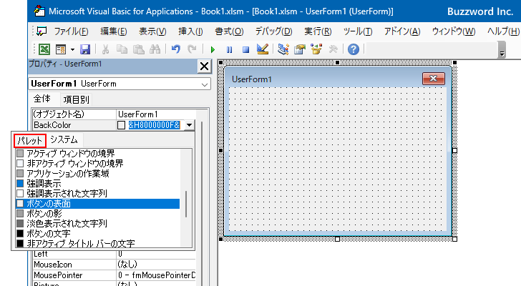521x286 pixels.
Task: Click the Paste clipboard icon
Action: click(x=138, y=49)
